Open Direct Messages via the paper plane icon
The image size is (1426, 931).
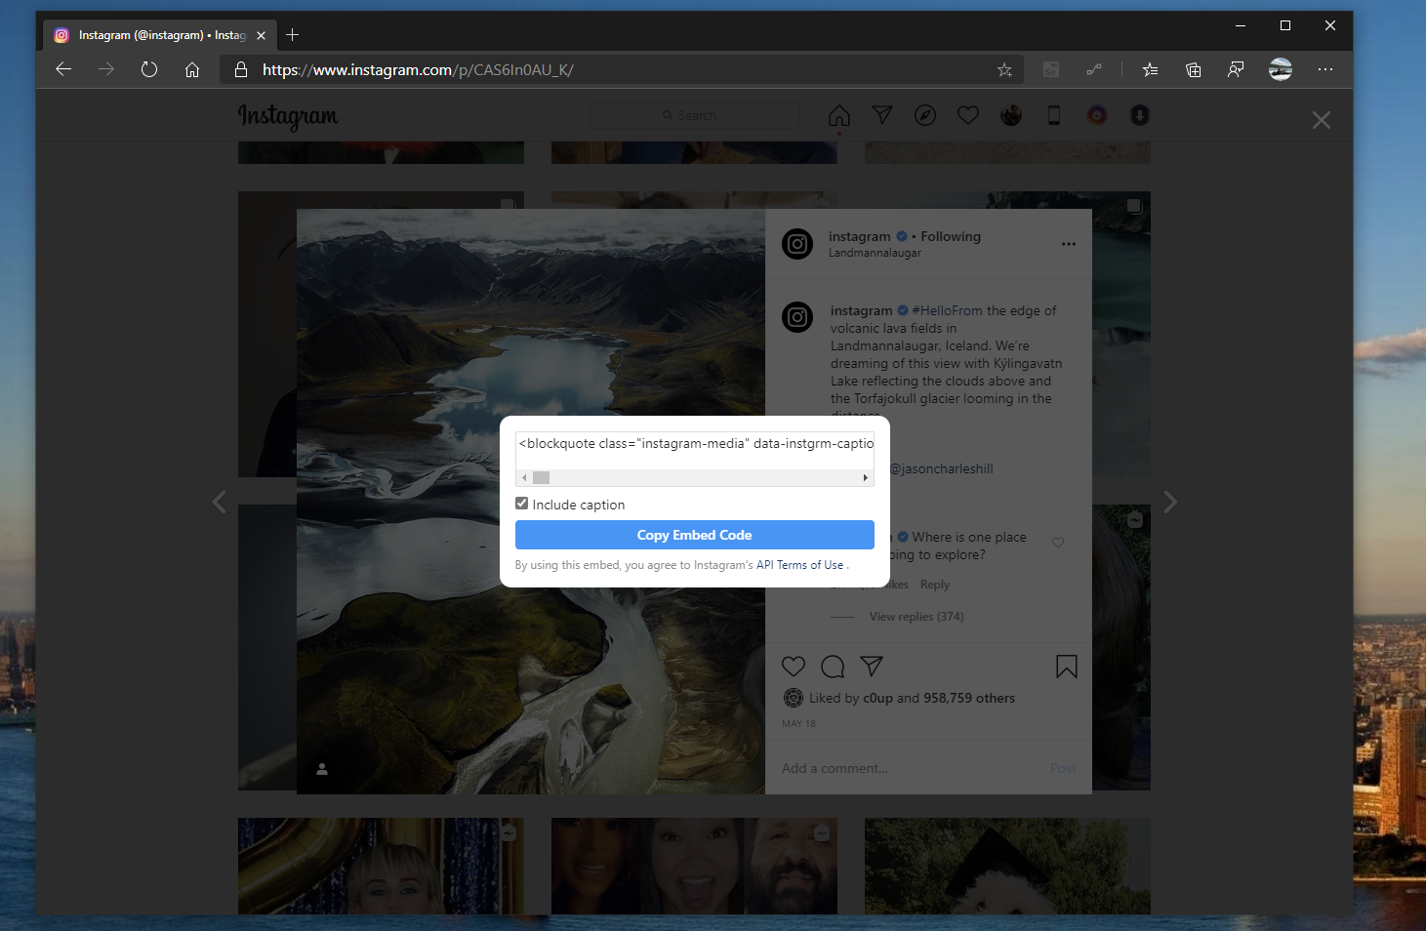(x=881, y=114)
